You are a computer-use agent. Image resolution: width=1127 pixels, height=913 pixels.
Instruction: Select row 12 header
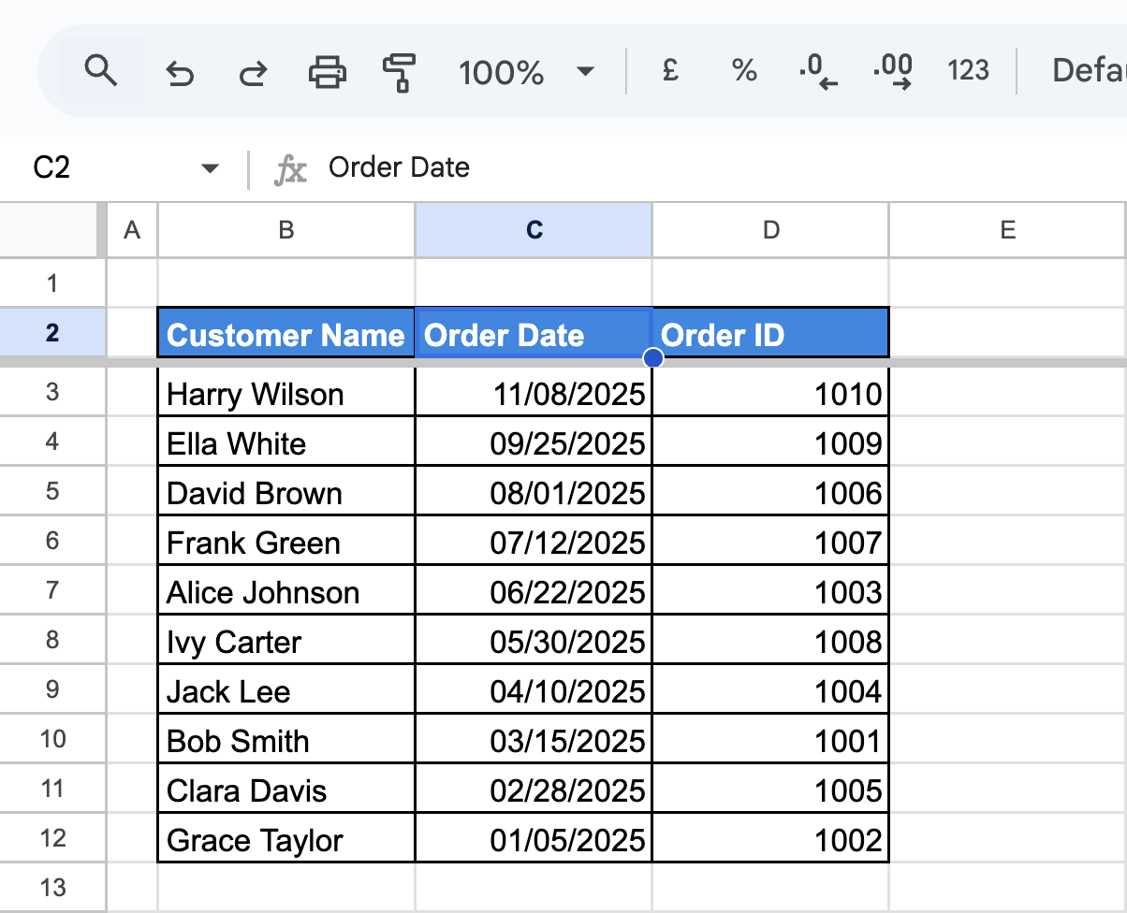[52, 838]
